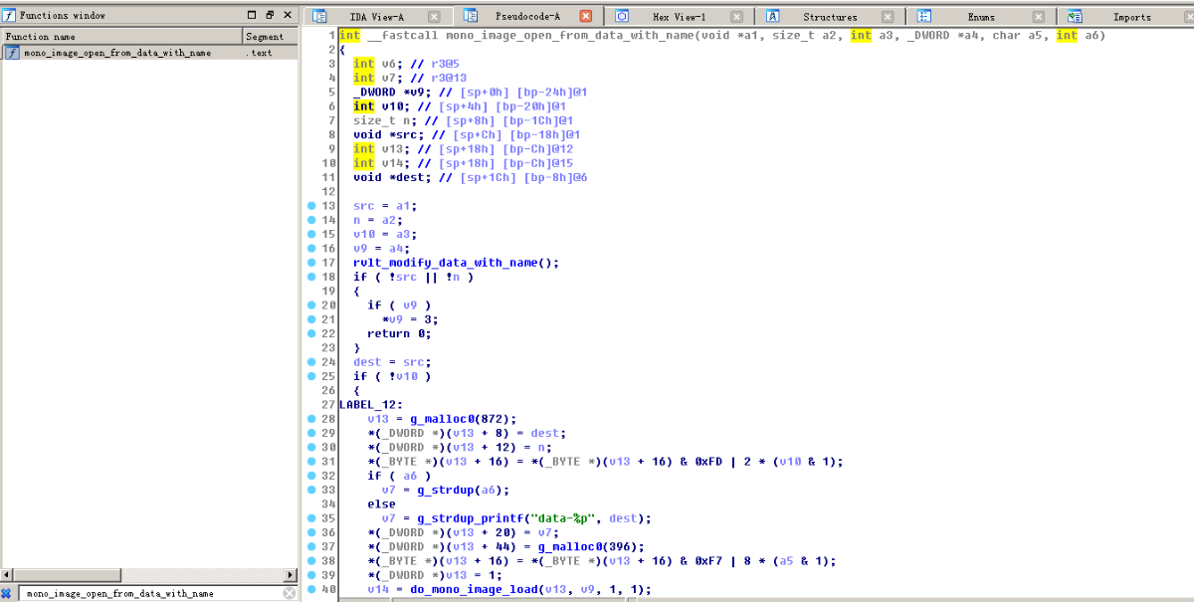
Task: Toggle breakpoint dot on line 24
Action: coord(310,362)
